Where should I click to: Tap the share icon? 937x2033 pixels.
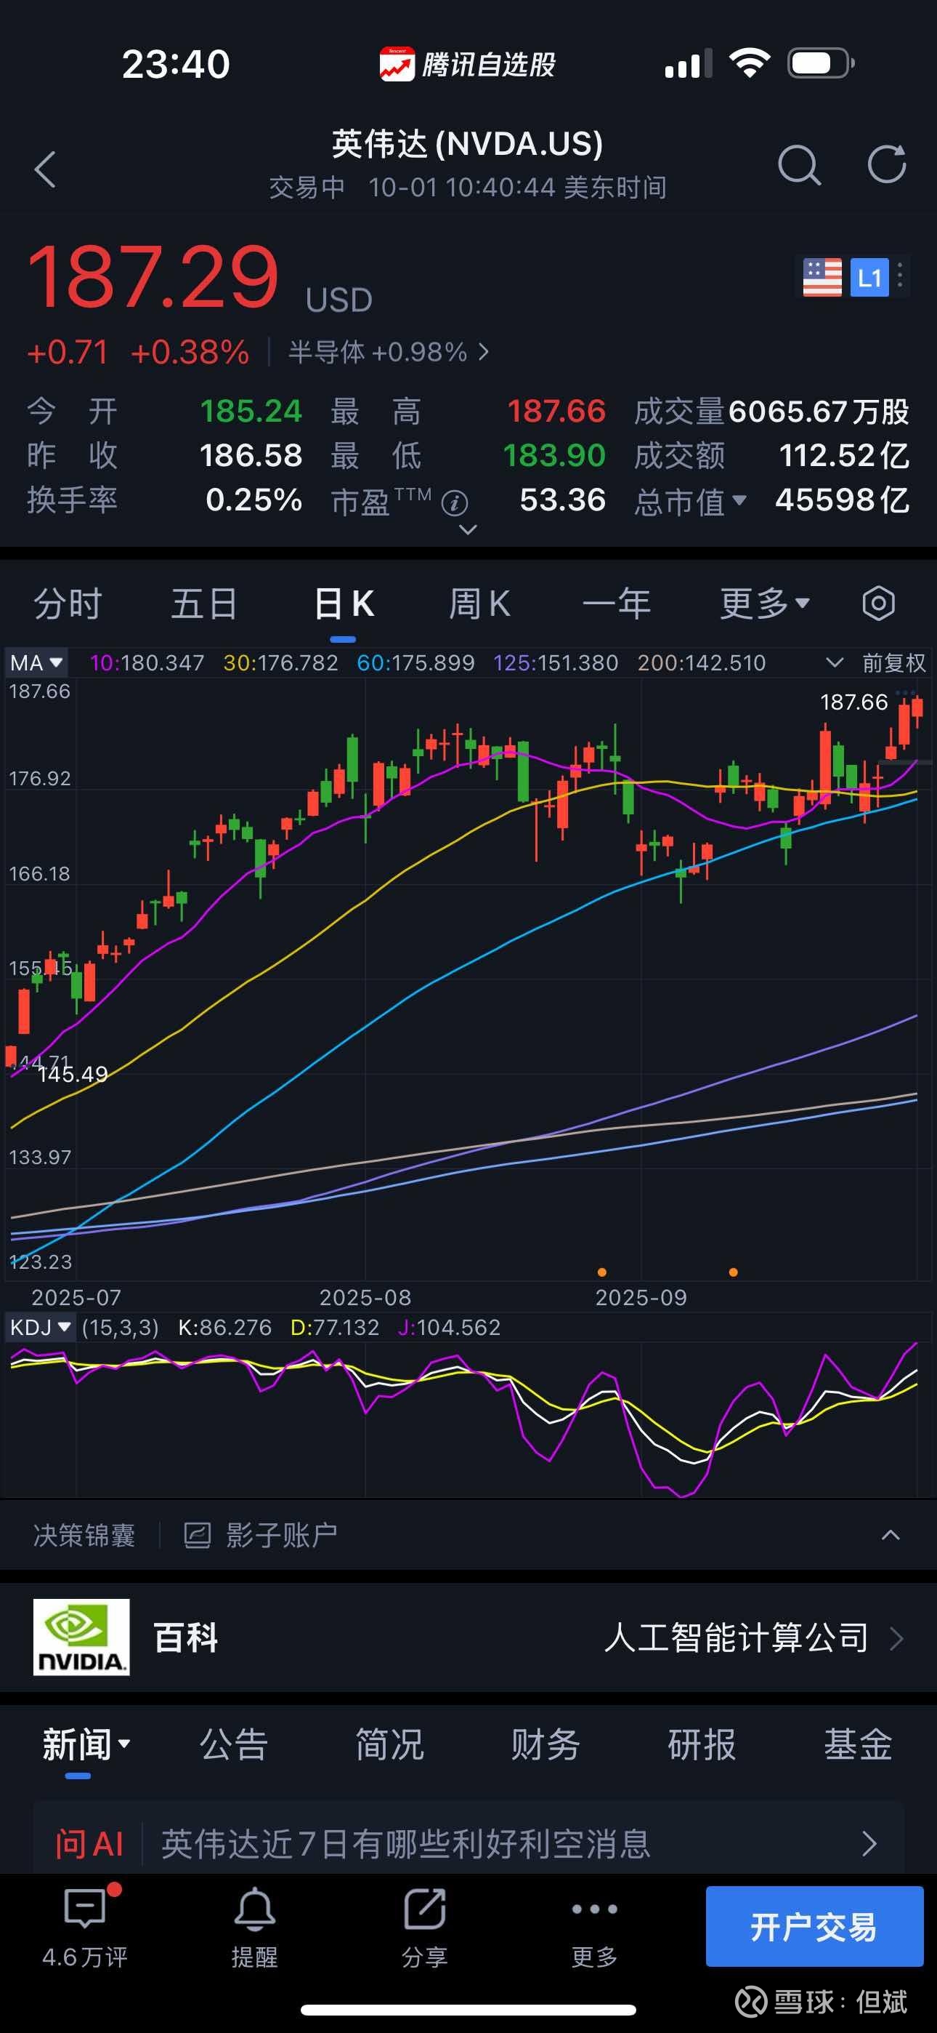424,1925
